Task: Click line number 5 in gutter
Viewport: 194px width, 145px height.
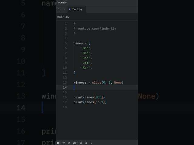Action: 66,43
